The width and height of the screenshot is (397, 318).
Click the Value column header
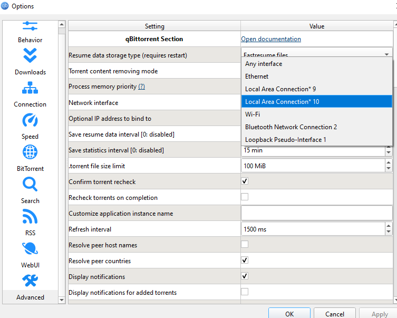point(317,26)
